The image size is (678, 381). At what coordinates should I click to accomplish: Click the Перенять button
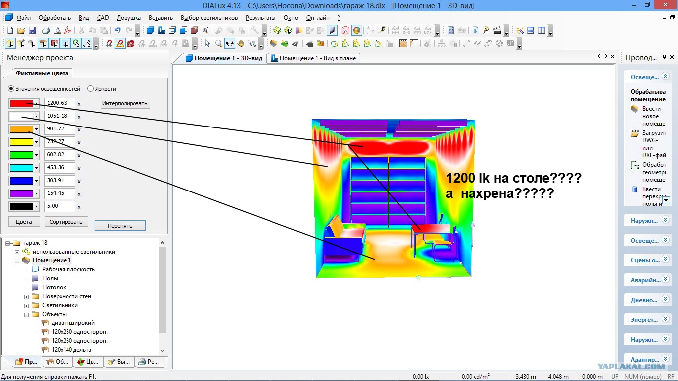tap(120, 226)
